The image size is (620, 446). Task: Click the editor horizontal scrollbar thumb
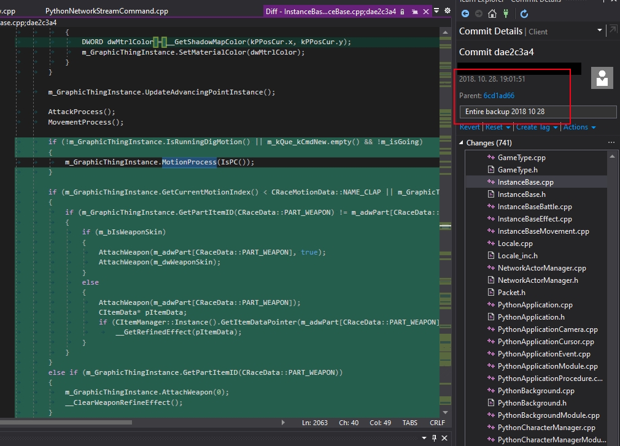66,422
